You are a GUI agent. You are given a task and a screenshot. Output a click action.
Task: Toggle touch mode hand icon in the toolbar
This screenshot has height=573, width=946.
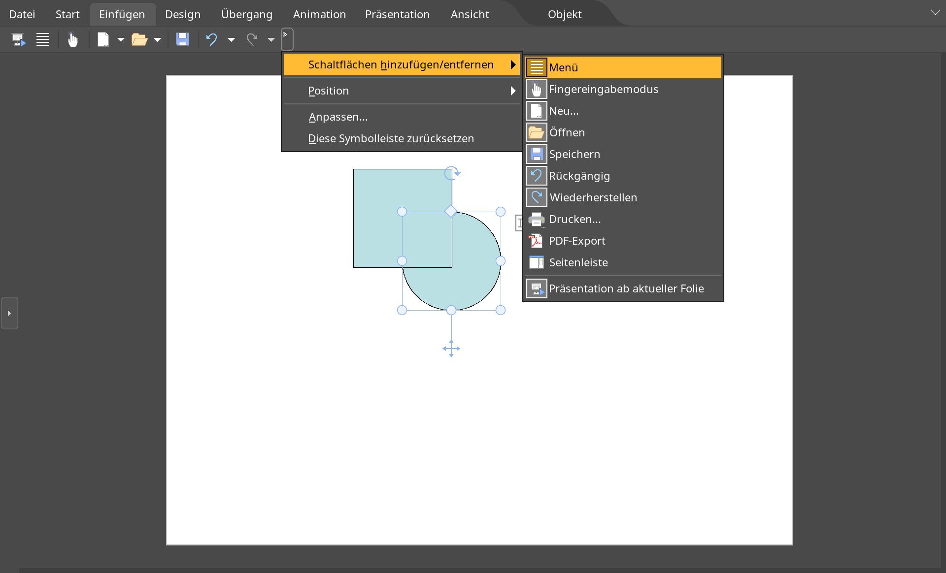[x=73, y=39]
